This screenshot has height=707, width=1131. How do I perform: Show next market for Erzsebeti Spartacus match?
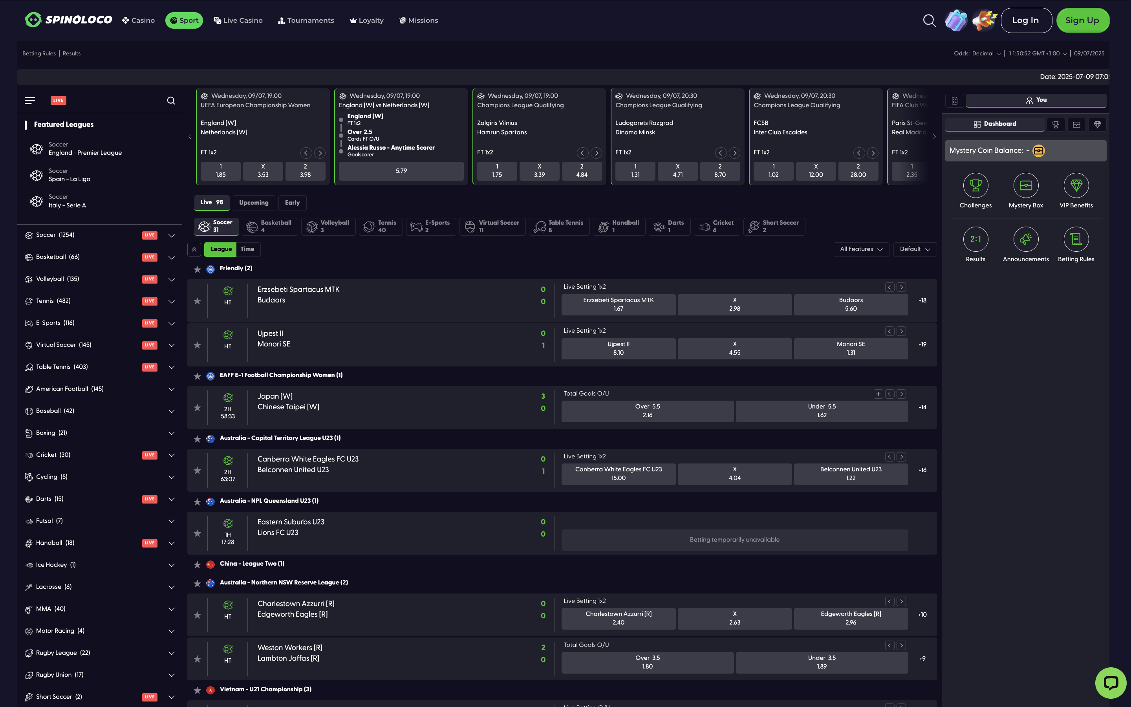tap(902, 288)
